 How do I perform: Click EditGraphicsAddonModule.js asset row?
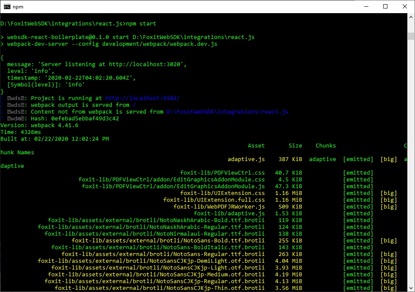(x=173, y=186)
